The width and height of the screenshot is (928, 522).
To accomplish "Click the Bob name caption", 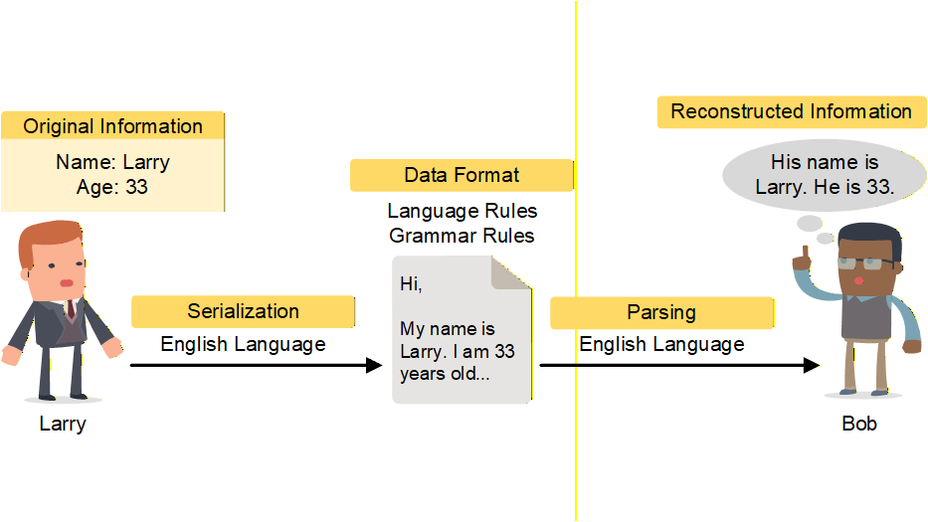I will coord(859,424).
